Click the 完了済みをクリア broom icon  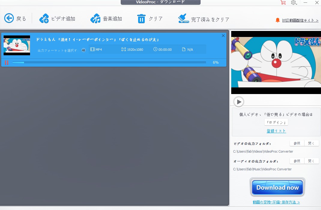pyautogui.click(x=183, y=18)
